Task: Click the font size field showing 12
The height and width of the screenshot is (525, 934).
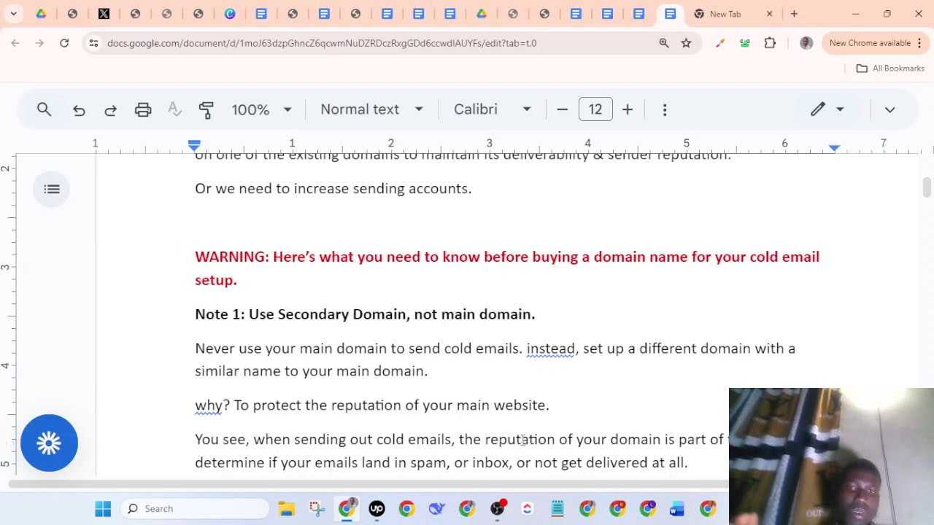Action: point(595,109)
